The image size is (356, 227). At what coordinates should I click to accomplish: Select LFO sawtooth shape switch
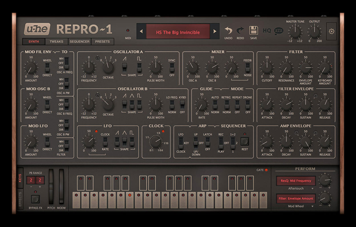[117, 141]
